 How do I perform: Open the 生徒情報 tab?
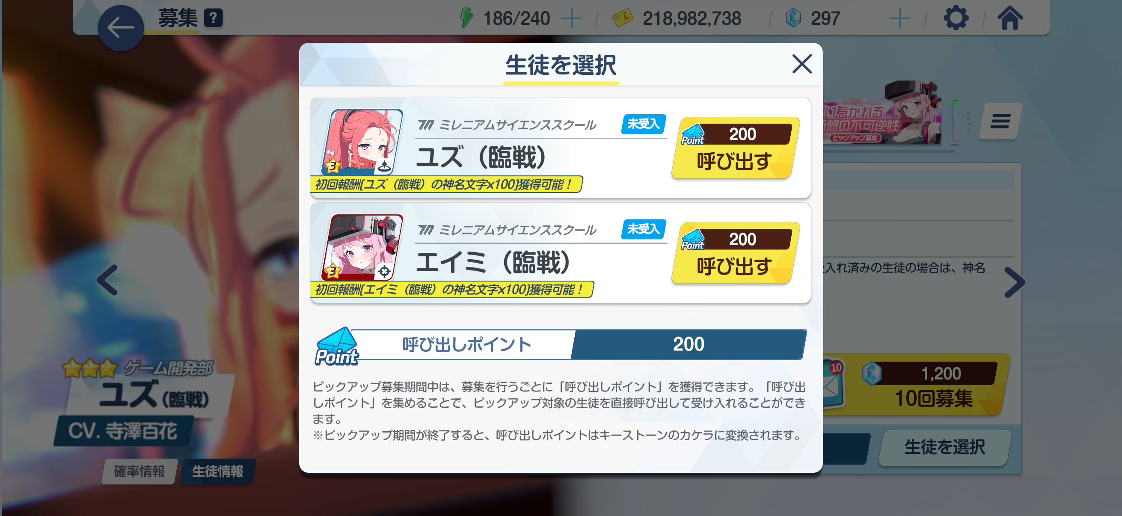(217, 471)
